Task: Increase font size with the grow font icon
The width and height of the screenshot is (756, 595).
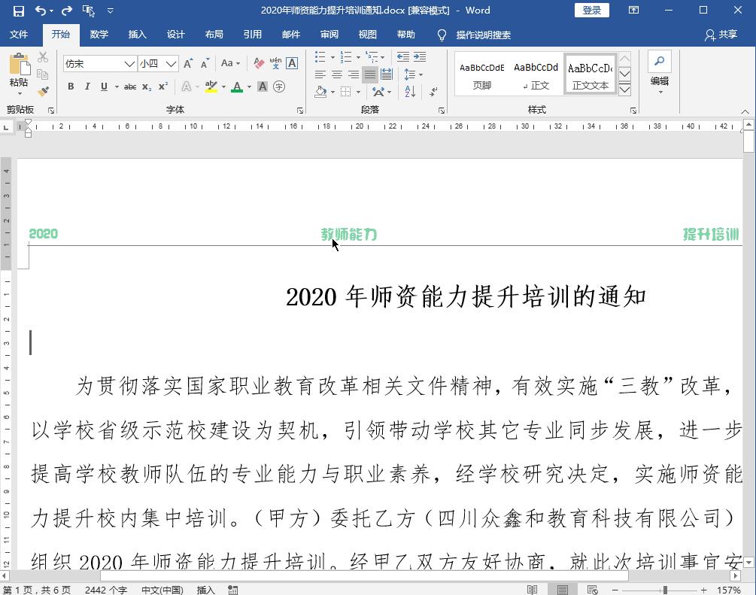Action: pos(188,63)
